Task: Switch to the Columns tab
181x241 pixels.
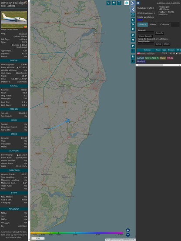Action: (x=164, y=24)
